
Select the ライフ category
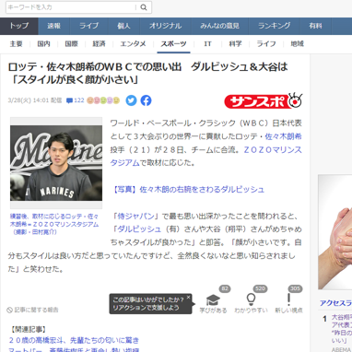266,44
